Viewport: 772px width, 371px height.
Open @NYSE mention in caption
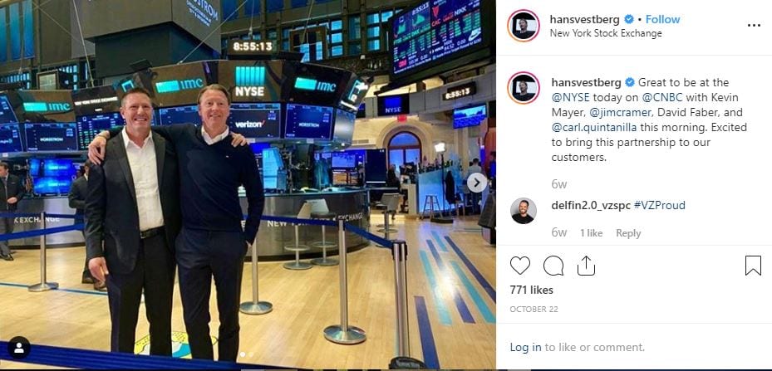pyautogui.click(x=570, y=97)
